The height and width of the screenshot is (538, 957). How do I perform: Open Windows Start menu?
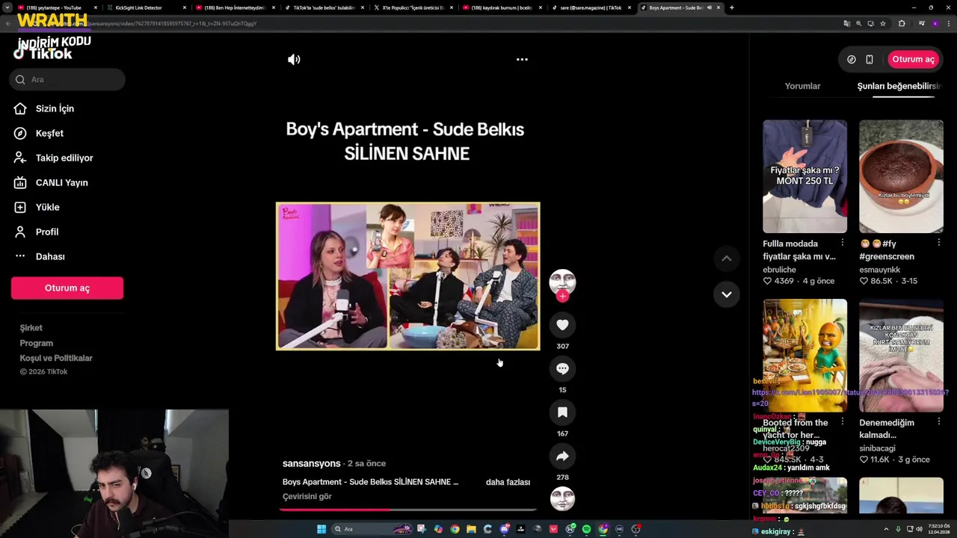tap(321, 529)
